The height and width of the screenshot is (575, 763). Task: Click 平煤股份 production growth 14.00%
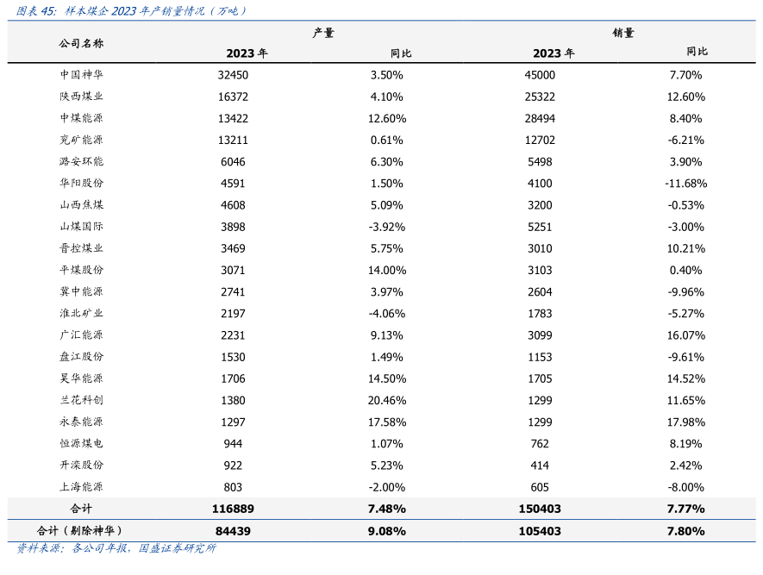(386, 270)
